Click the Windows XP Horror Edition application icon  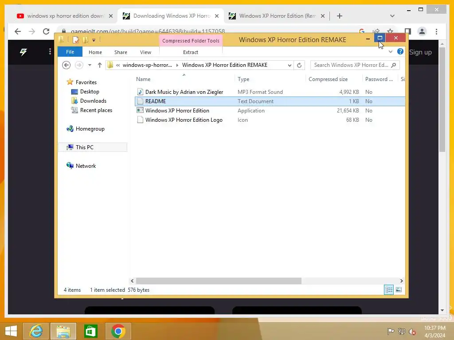coord(140,110)
